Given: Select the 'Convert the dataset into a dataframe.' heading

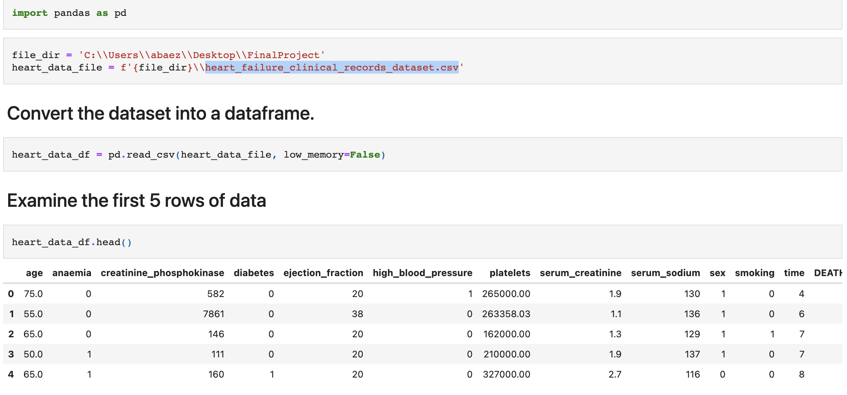Looking at the screenshot, I should [x=161, y=113].
